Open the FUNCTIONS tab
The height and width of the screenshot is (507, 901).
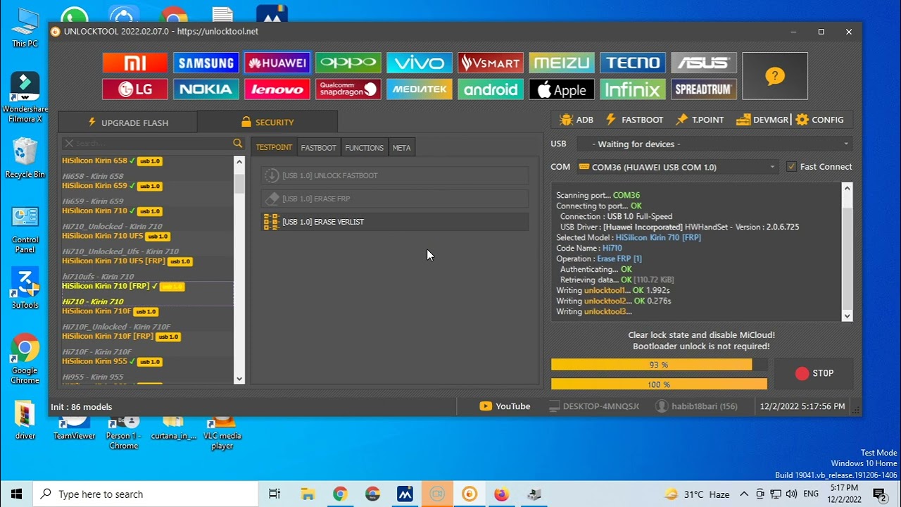coord(364,147)
